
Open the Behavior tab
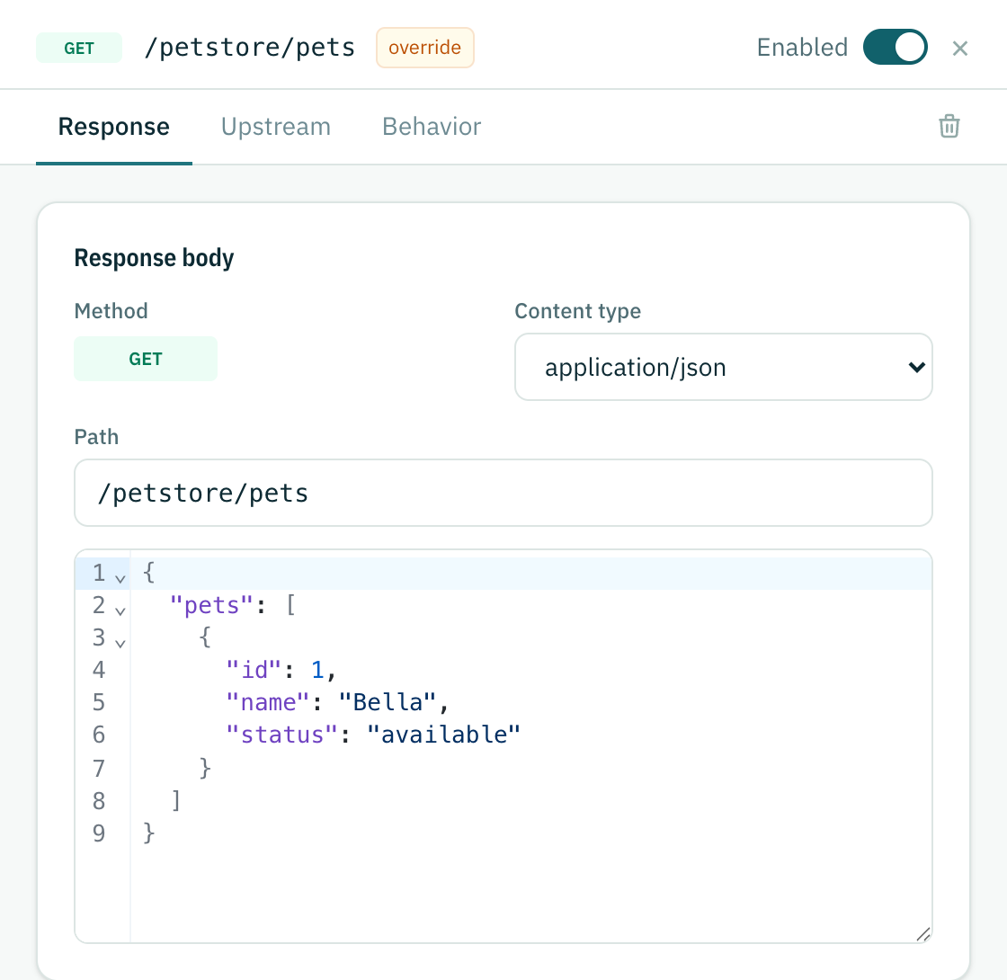click(x=432, y=127)
